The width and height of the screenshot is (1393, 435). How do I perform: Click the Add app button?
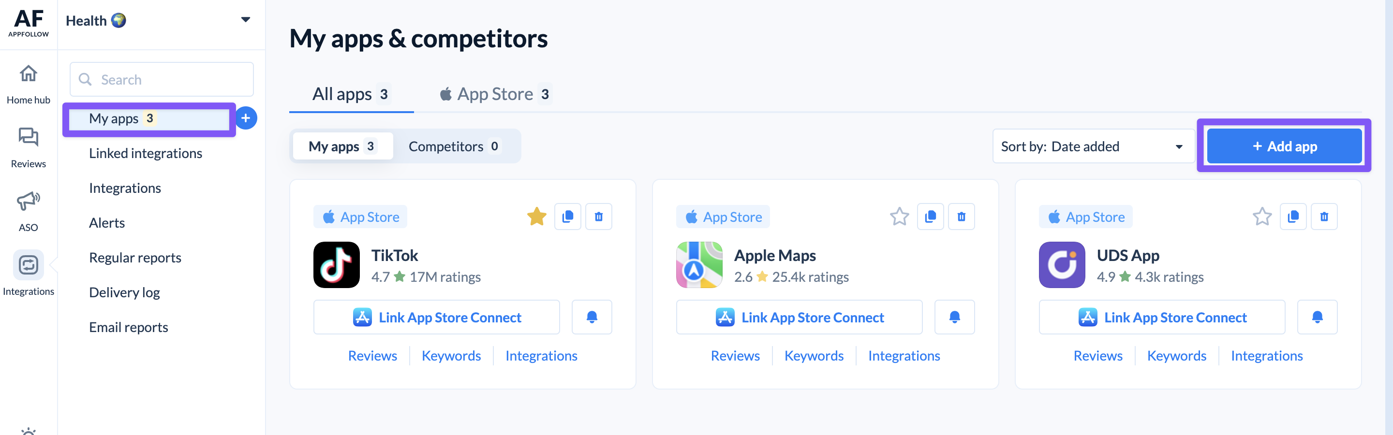(1284, 146)
